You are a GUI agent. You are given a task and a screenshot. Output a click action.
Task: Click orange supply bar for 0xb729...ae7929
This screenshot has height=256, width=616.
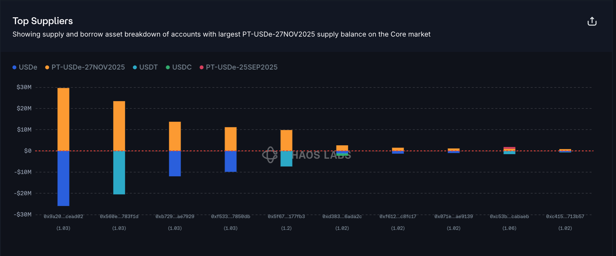(x=175, y=136)
